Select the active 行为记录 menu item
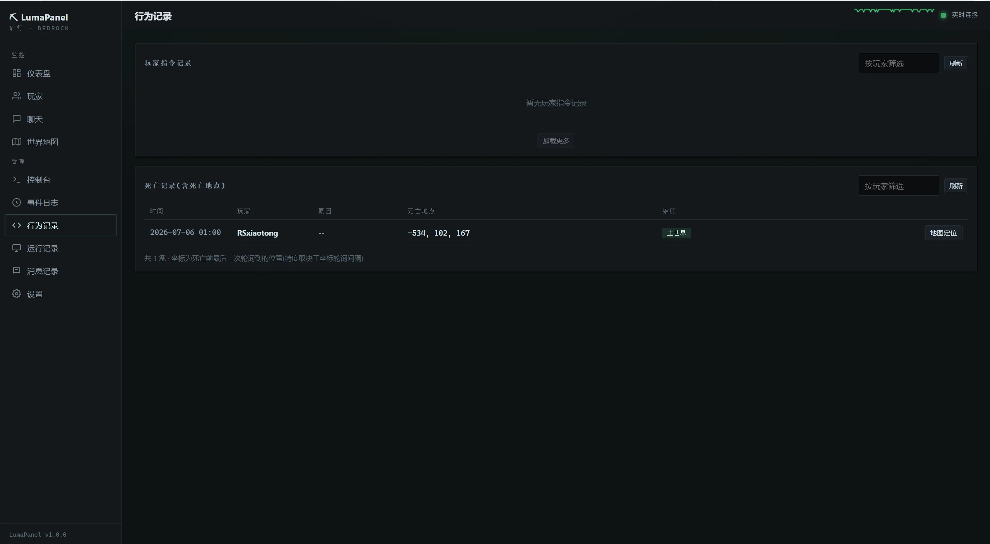Viewport: 990px width, 544px height. point(61,225)
